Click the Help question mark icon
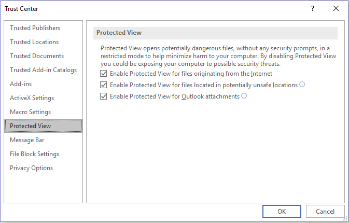This screenshot has width=349, height=223. coord(313,9)
